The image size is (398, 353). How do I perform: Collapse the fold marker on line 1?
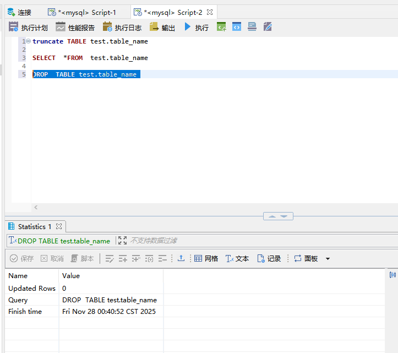coord(28,41)
